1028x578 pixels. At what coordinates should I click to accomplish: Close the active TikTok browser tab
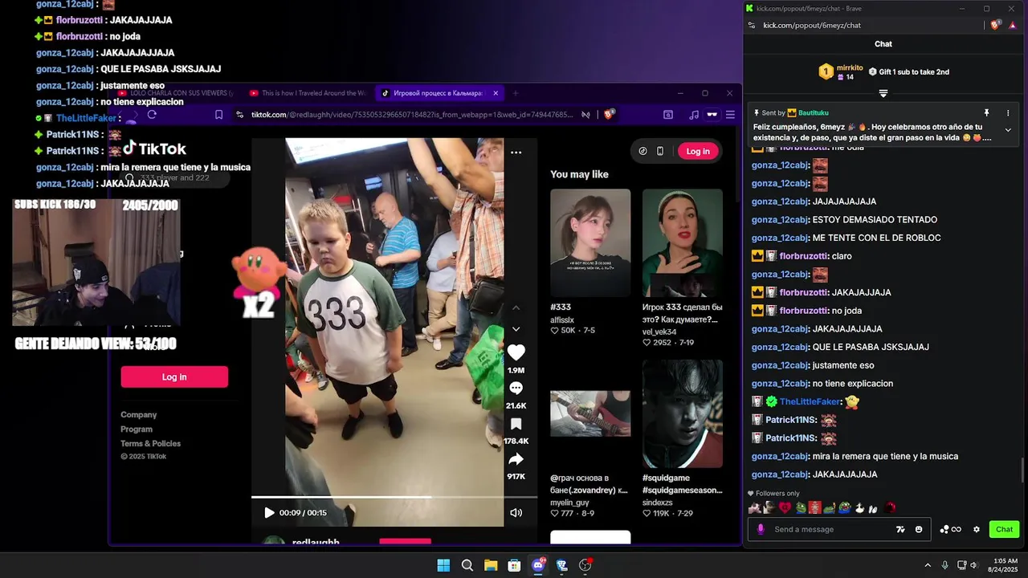[x=496, y=93]
